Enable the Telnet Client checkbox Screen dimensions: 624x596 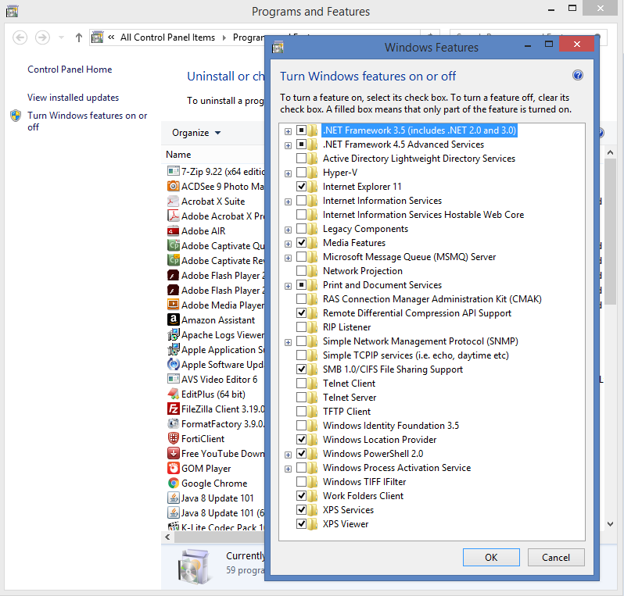tap(301, 383)
